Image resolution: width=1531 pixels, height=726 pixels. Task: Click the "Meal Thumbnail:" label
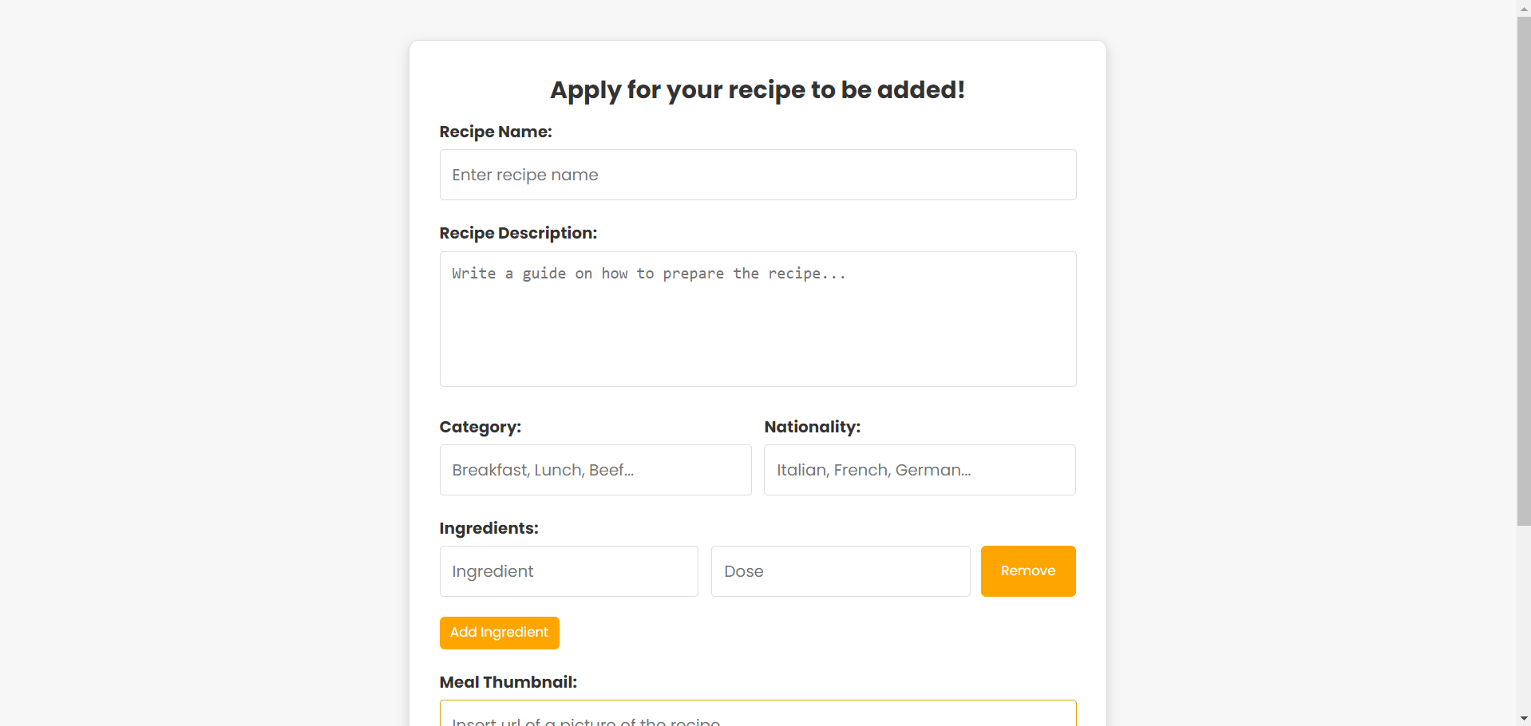tap(508, 682)
